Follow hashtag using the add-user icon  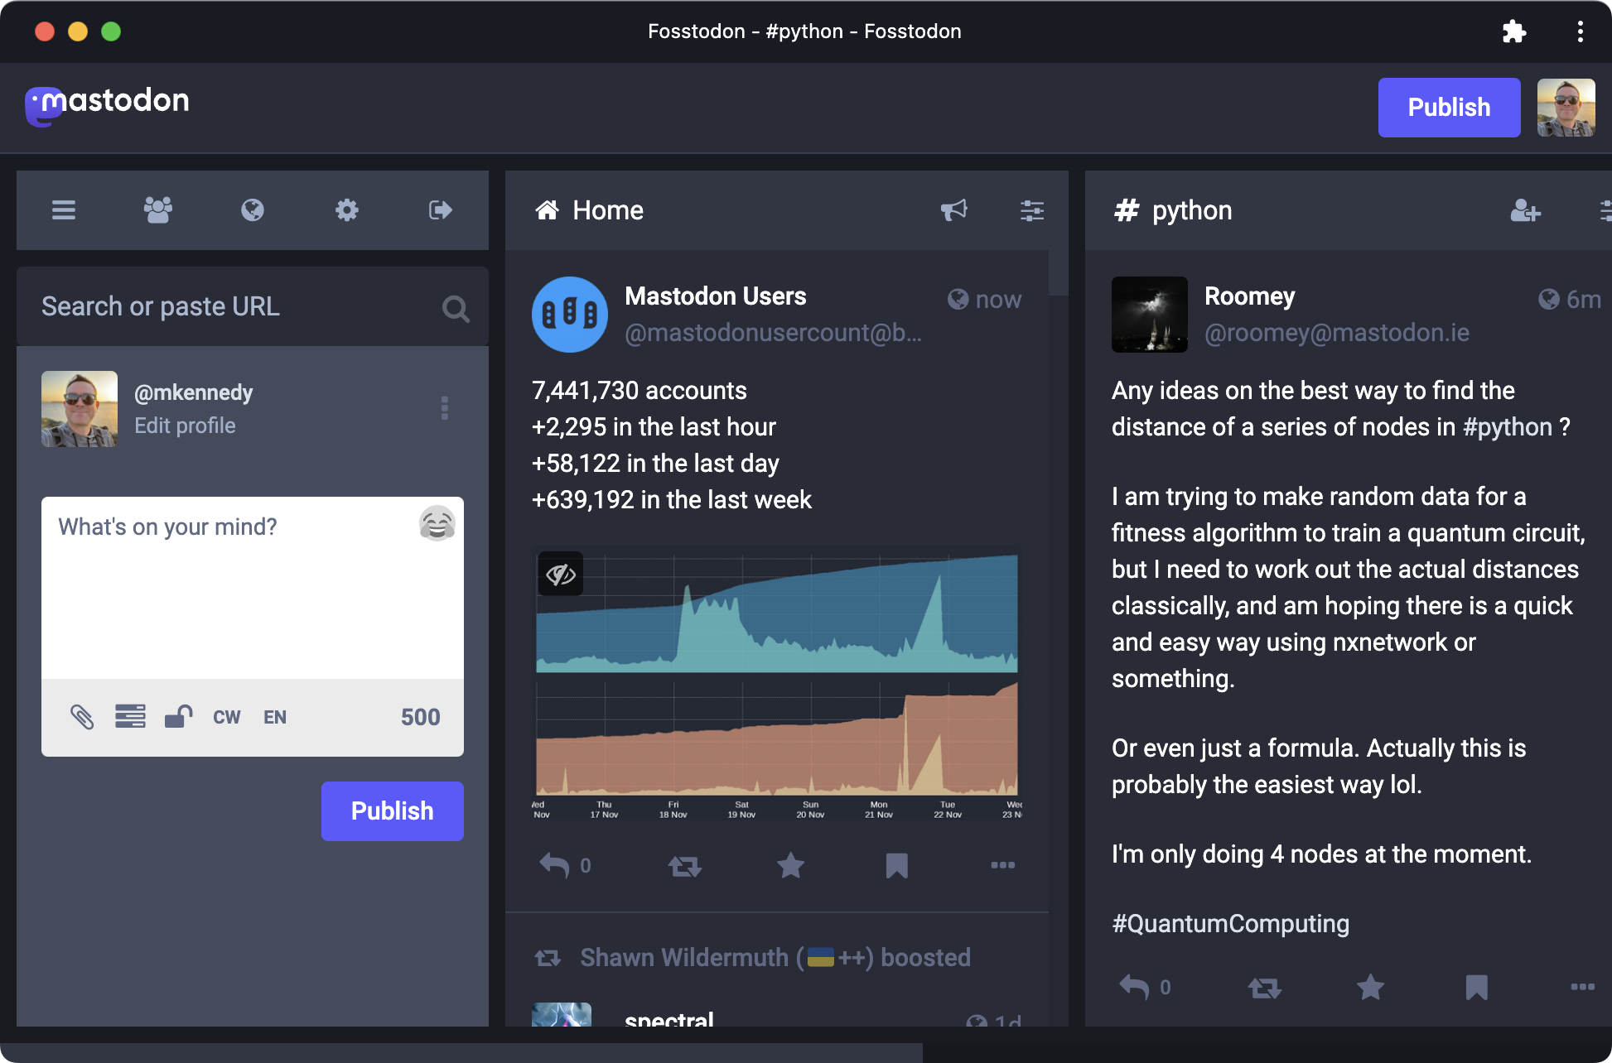[x=1526, y=210]
